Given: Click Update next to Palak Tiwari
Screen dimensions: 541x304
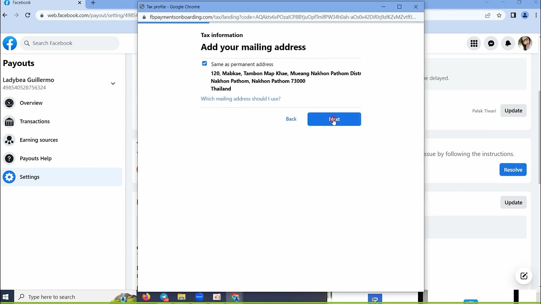Looking at the screenshot, I should (514, 111).
